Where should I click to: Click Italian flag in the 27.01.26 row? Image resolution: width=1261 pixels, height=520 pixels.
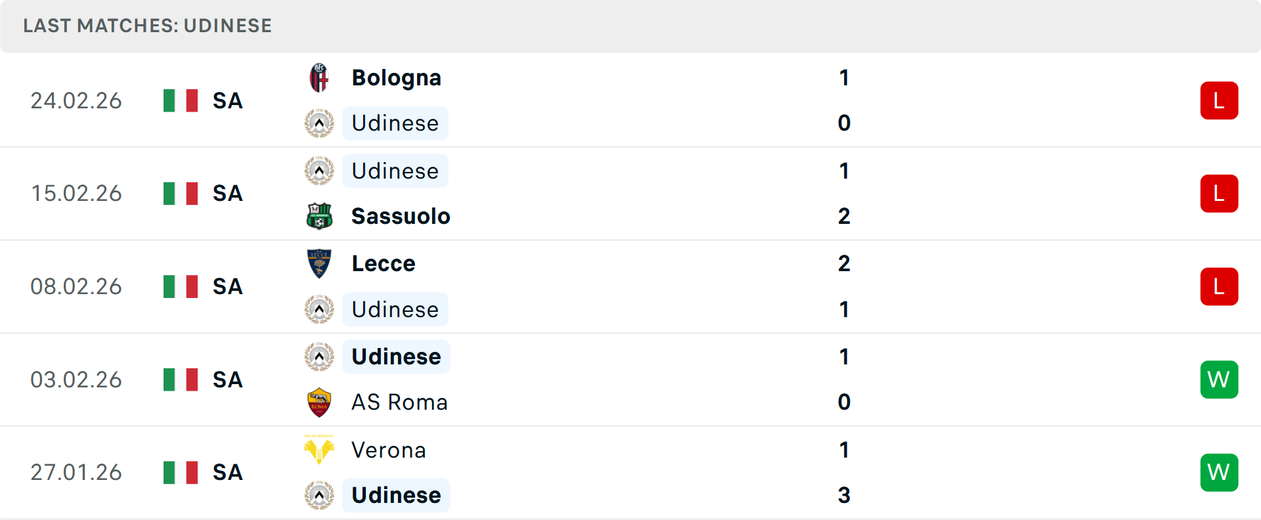pos(181,472)
